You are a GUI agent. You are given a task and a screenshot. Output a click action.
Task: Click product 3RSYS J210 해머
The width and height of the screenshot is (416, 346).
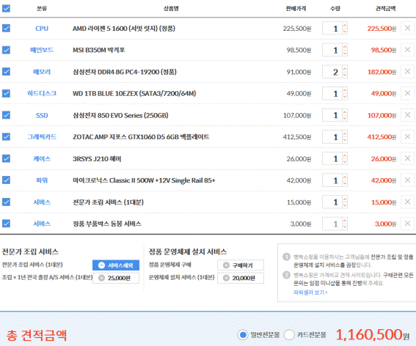(x=97, y=158)
